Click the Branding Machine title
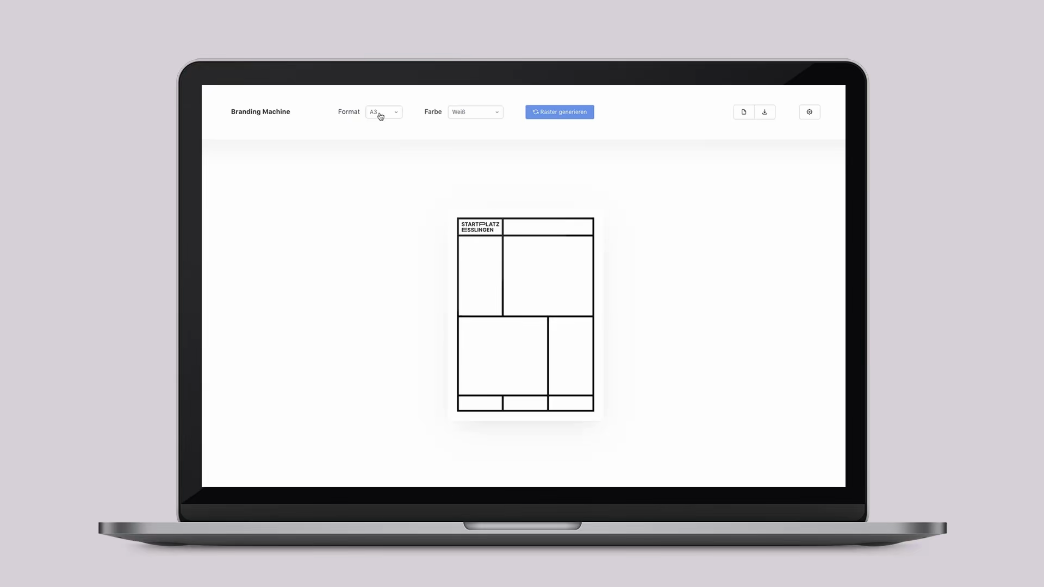The image size is (1044, 587). (x=260, y=111)
